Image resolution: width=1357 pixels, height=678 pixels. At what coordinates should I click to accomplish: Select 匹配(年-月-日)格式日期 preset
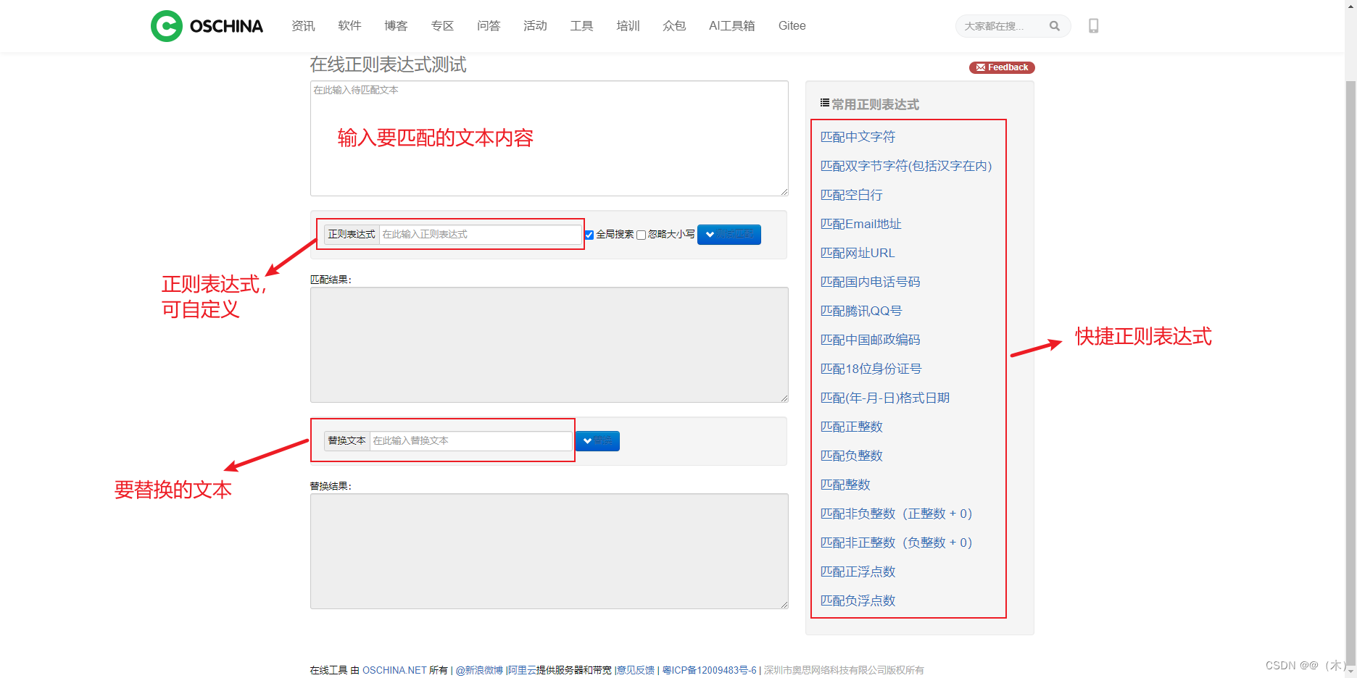coord(885,398)
